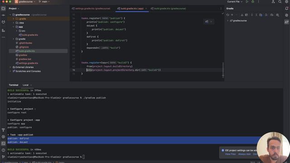Open the Services tool window icon
The width and height of the screenshot is (290, 163).
3,137
